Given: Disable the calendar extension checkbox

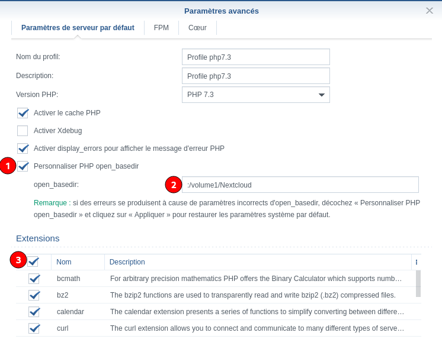Looking at the screenshot, I should coord(34,312).
